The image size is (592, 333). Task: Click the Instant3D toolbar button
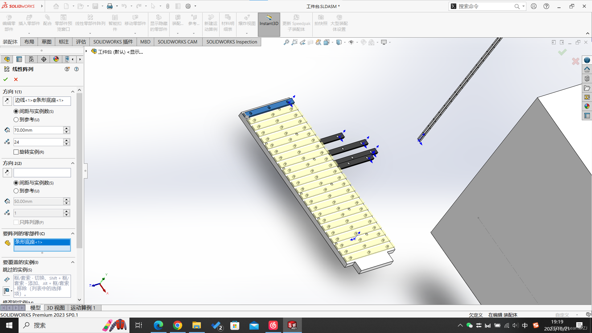(x=269, y=21)
